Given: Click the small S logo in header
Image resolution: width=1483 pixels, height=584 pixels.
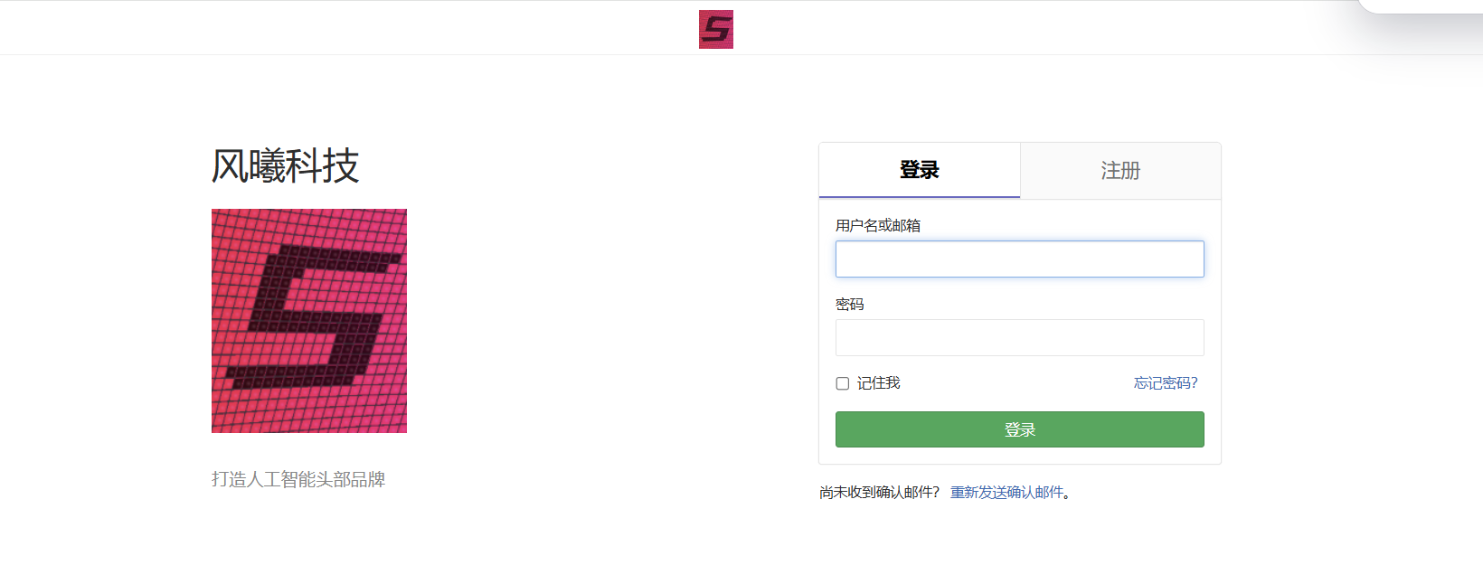Looking at the screenshot, I should [715, 29].
